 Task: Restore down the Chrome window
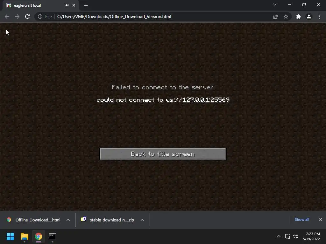tap(304, 4)
